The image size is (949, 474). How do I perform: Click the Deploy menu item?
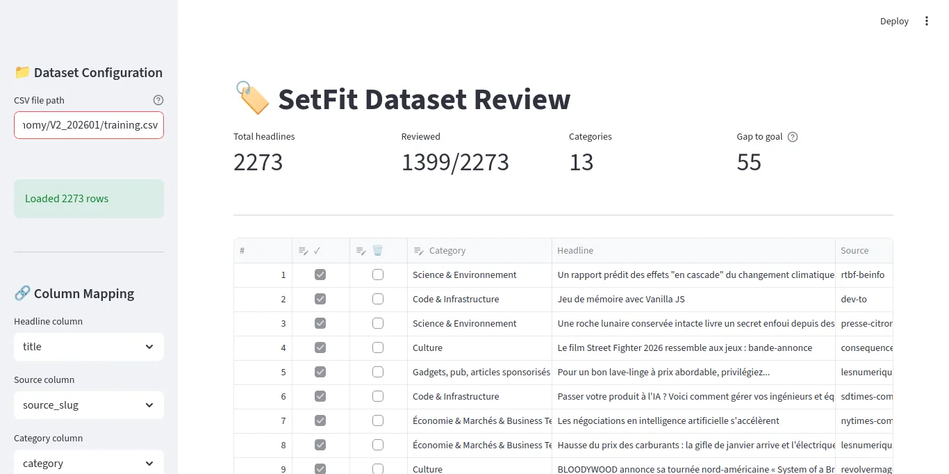coord(894,21)
